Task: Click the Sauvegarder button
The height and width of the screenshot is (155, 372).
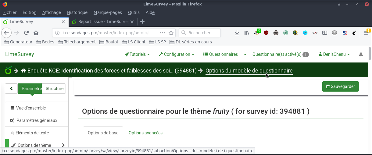Action: 340,86
